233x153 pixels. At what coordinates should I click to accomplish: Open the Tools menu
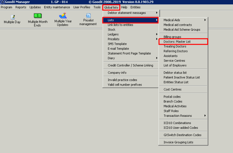(x=97, y=7)
